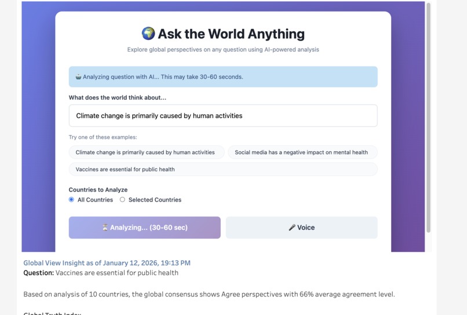Choose the social media mental health example

[x=302, y=152]
